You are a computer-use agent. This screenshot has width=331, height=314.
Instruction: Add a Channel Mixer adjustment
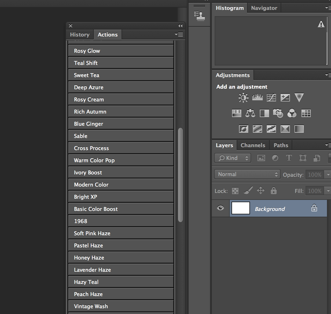pos(292,113)
